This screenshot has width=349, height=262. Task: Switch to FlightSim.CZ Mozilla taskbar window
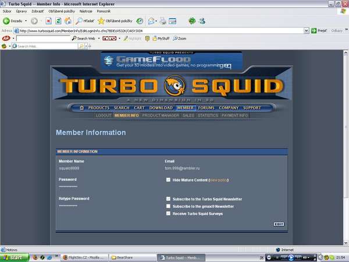point(84,258)
